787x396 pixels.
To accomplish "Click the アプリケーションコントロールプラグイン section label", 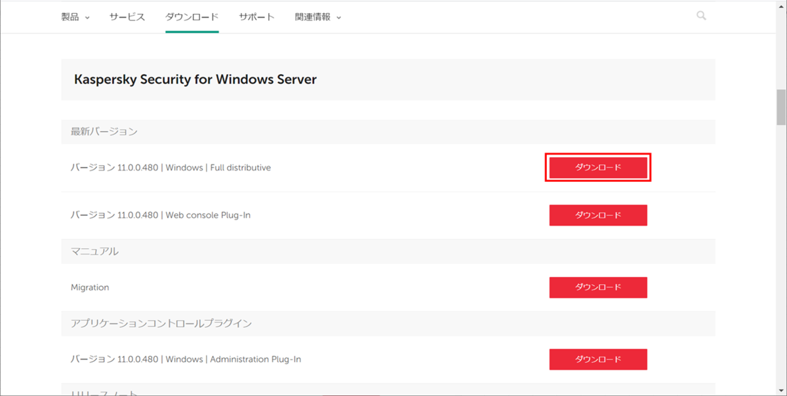I will (161, 323).
